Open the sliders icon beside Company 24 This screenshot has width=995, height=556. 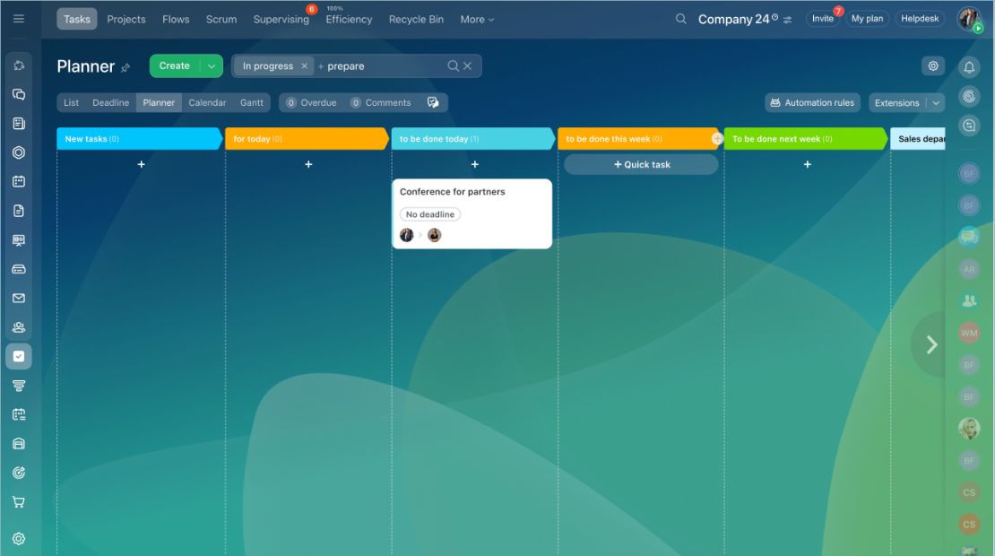click(788, 20)
